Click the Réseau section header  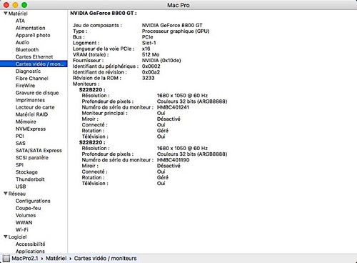17,194
